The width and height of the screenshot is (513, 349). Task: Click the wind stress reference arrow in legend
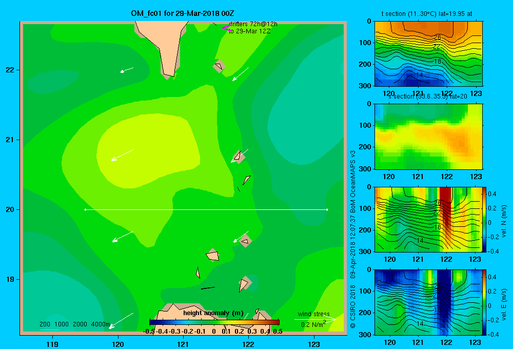tap(315, 319)
